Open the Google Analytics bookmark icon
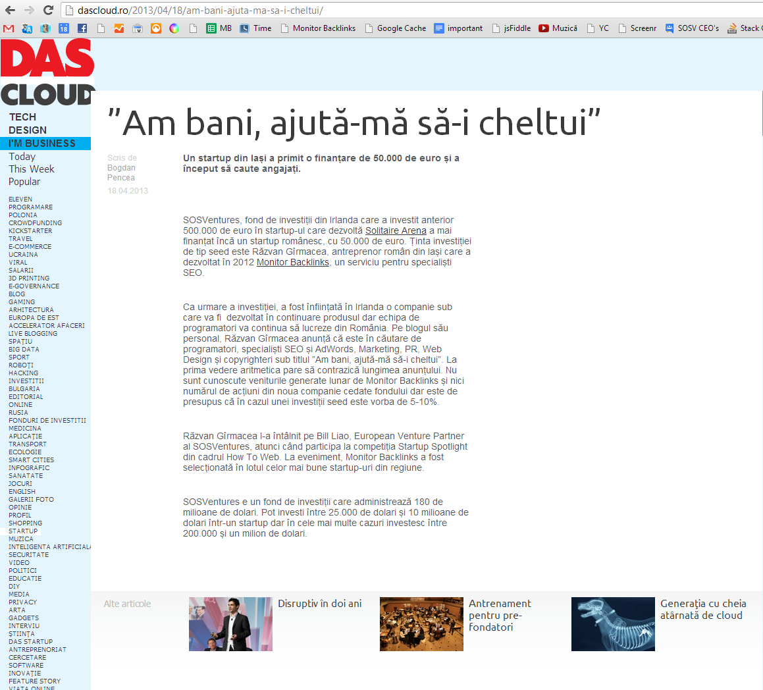The height and width of the screenshot is (690, 763). [119, 28]
